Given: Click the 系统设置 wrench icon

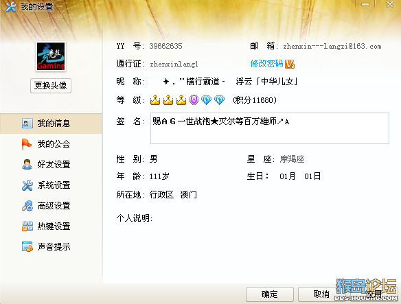Looking at the screenshot, I should click(x=27, y=185).
